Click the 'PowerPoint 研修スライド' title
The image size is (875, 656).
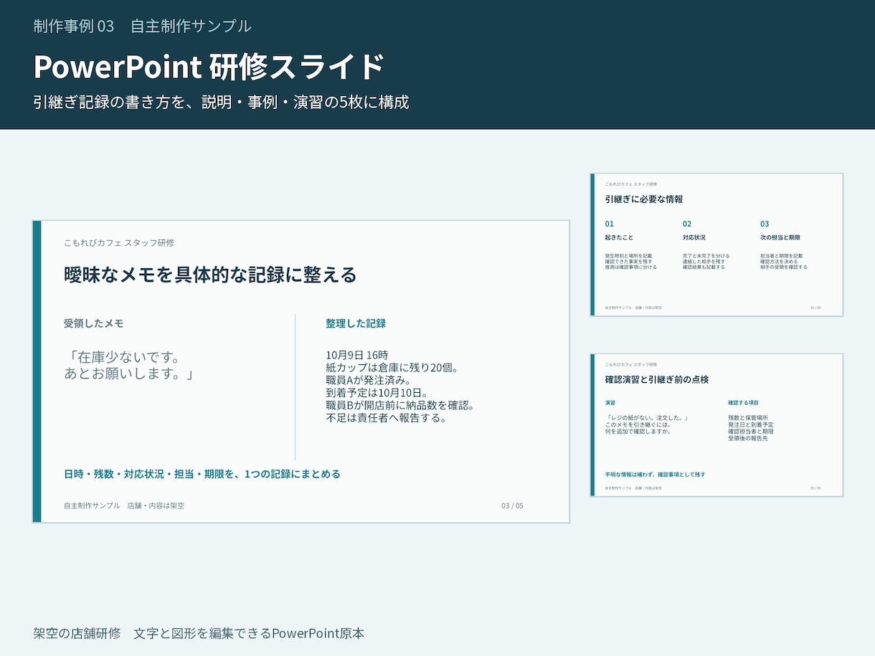click(x=209, y=67)
